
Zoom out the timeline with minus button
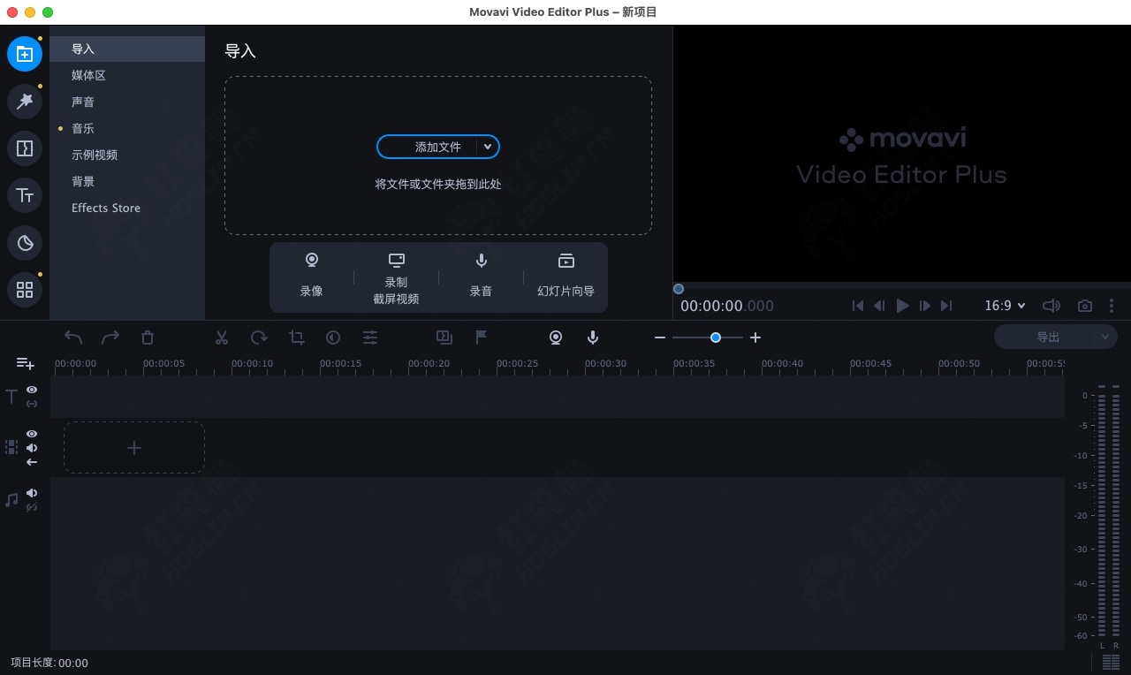[x=659, y=337]
